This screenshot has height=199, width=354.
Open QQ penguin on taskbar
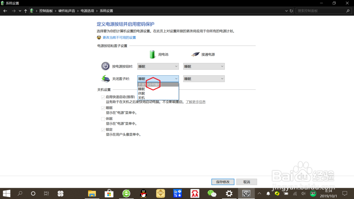pos(143,193)
